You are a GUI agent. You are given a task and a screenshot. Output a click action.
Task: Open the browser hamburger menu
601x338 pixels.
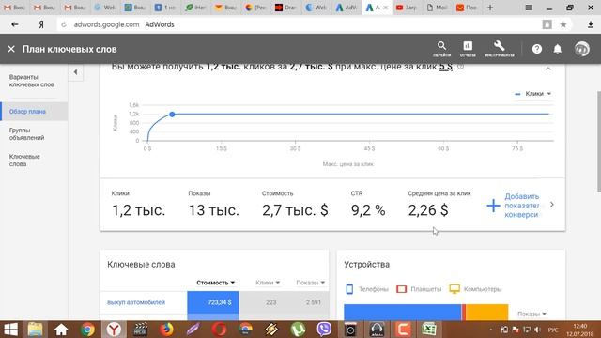pos(529,8)
